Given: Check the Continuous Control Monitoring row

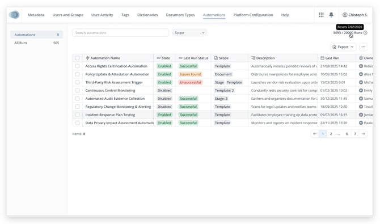Looking at the screenshot, I should (77, 90).
